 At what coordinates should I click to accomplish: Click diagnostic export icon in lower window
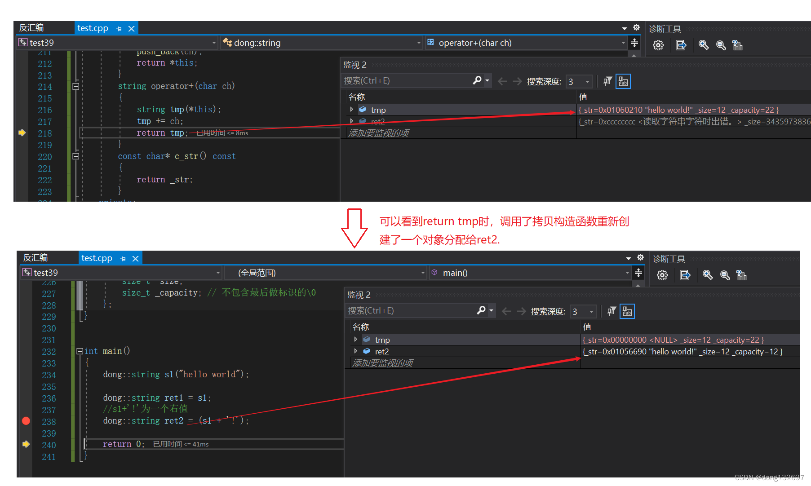click(x=685, y=275)
